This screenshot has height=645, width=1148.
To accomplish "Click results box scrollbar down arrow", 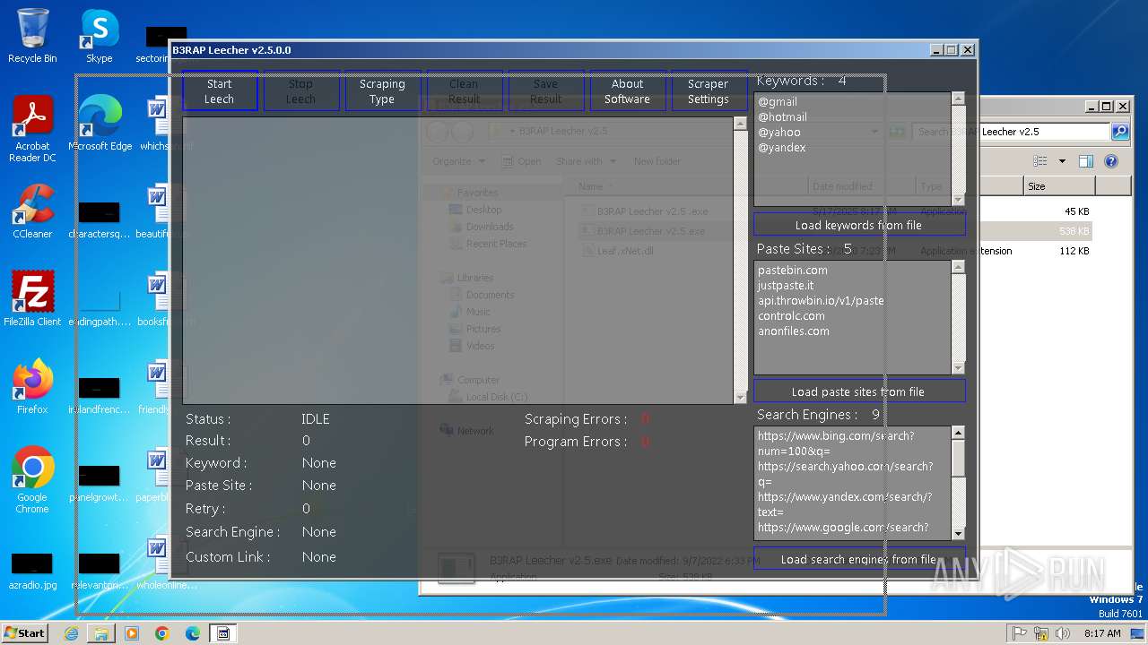I will (x=740, y=397).
